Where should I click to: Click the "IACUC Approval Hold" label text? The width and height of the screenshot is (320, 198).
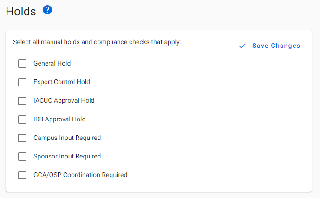[64, 100]
